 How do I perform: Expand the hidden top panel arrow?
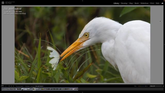point(82,1)
